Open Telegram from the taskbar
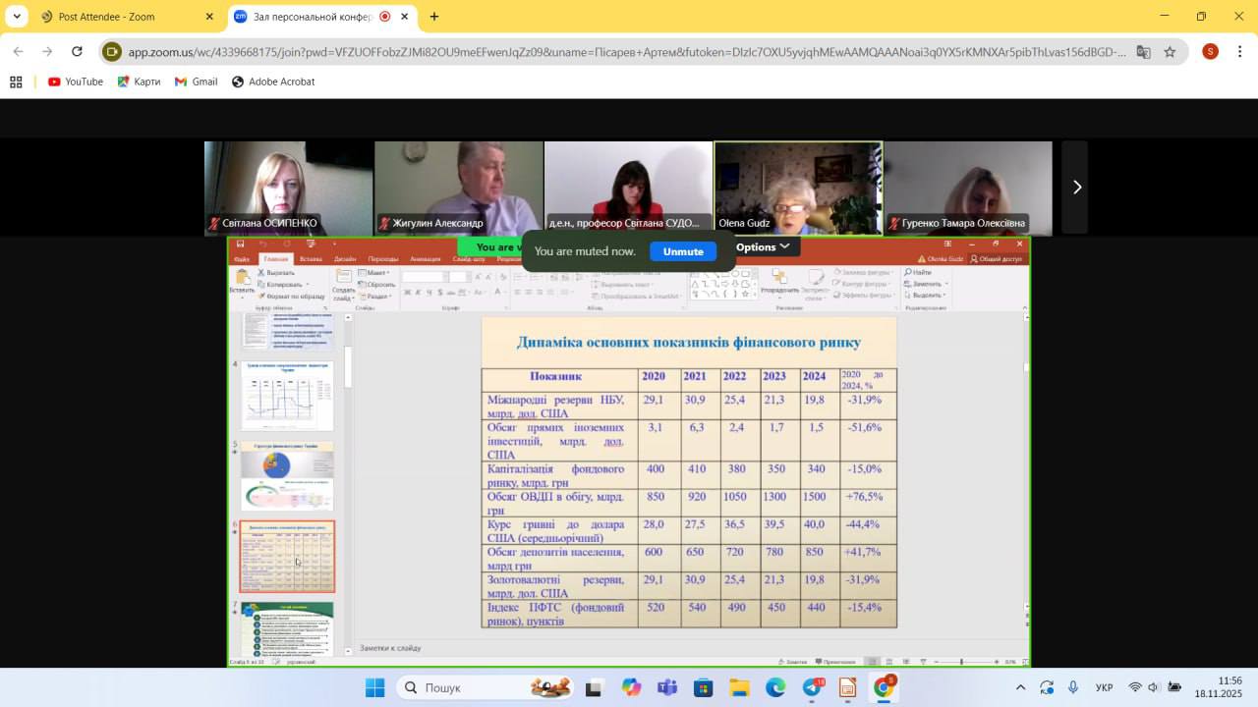Screen dimensions: 1258x707 (812, 687)
